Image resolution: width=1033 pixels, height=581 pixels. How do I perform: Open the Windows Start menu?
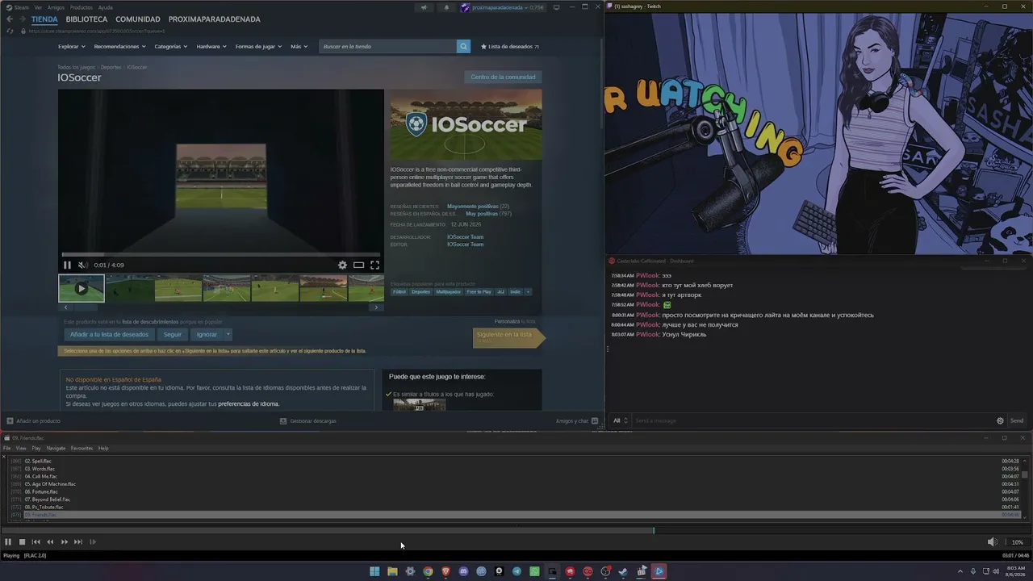(x=374, y=571)
